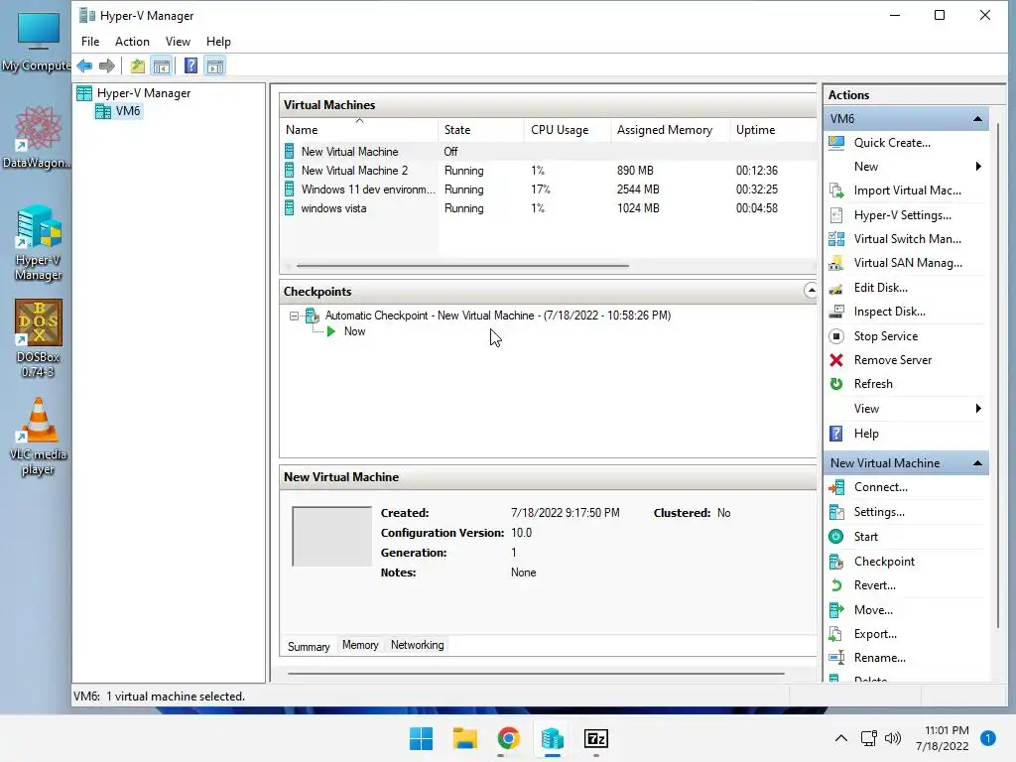Open Virtual Switch Manager

pos(907,239)
